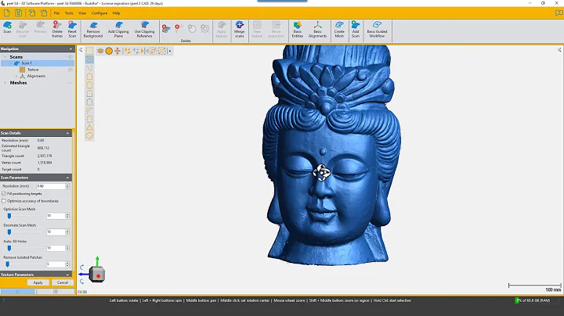Open the viewport toolbar dropdown arrow
Screen dimensions: 564x316
pyautogui.click(x=170, y=51)
